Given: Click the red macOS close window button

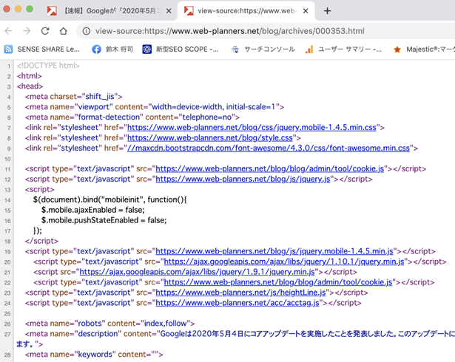Looking at the screenshot, I should (7, 9).
